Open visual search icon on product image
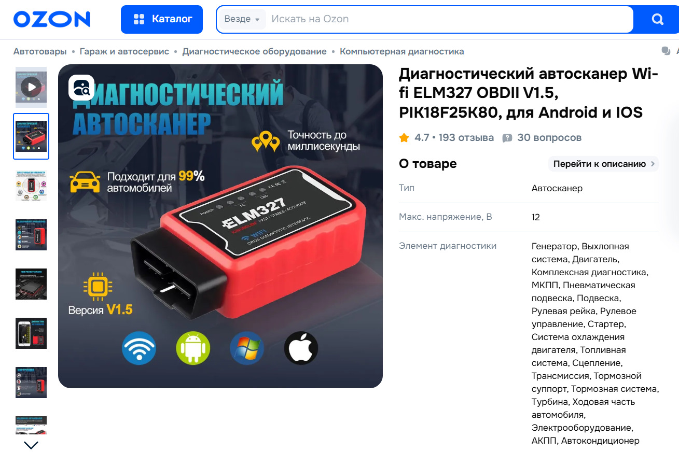Image resolution: width=679 pixels, height=452 pixels. click(81, 88)
